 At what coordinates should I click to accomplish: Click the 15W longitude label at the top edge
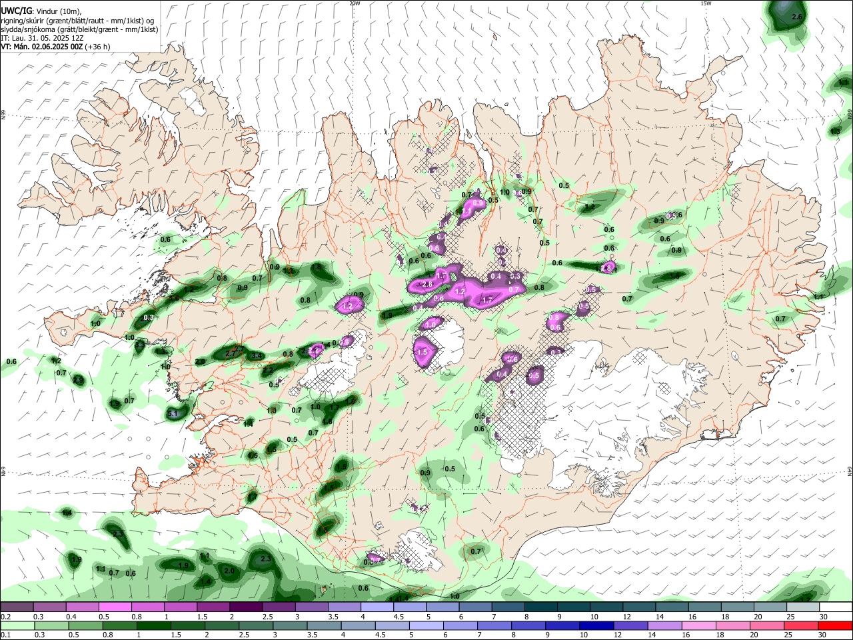[x=706, y=3]
